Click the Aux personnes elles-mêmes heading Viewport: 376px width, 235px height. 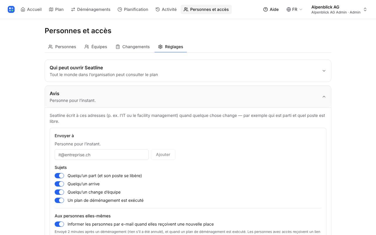coord(83,216)
